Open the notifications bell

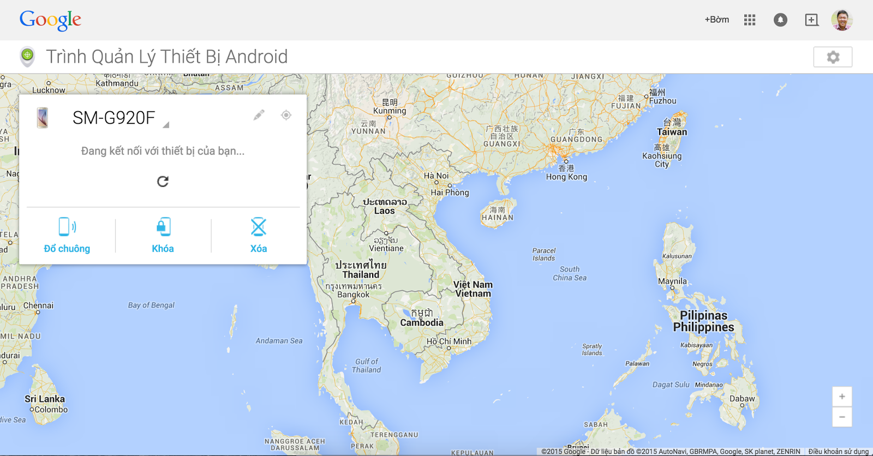coord(780,20)
